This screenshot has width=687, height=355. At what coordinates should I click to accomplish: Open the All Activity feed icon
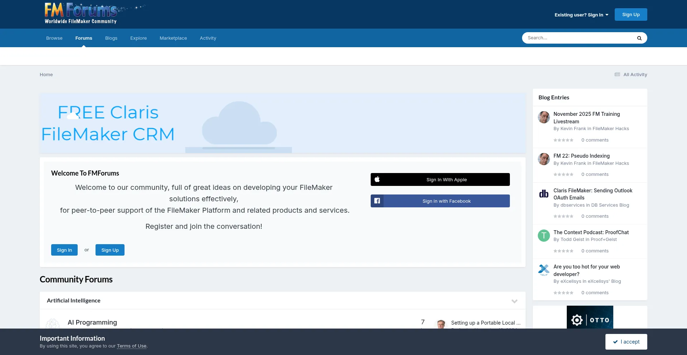pos(617,75)
